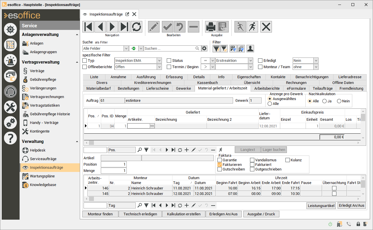Viewport: 373px width, 230px height.
Task: Open search settings gear icon
Action: [205, 49]
